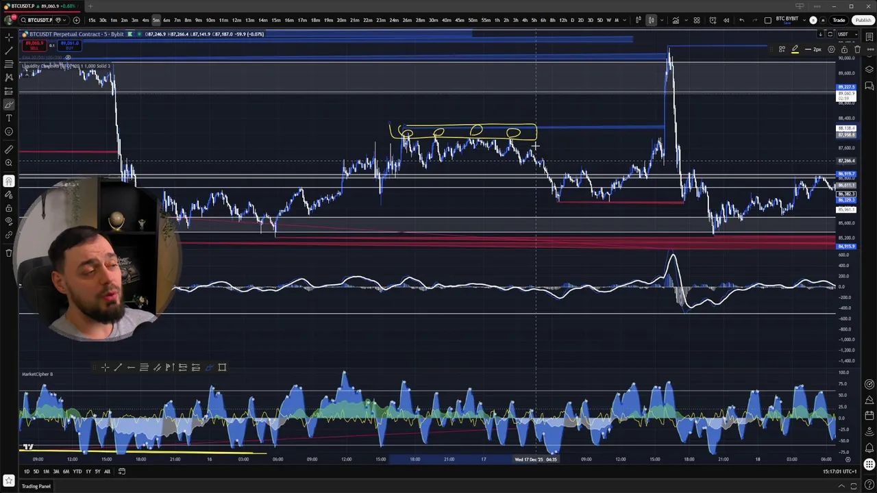The height and width of the screenshot is (493, 877).
Task: Click the bar style candles icon
Action: click(x=651, y=20)
